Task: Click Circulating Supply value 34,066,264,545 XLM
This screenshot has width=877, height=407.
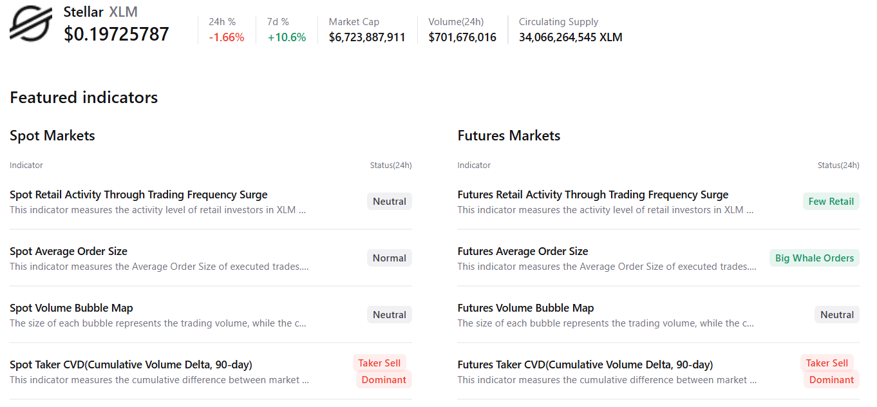Action: (571, 37)
